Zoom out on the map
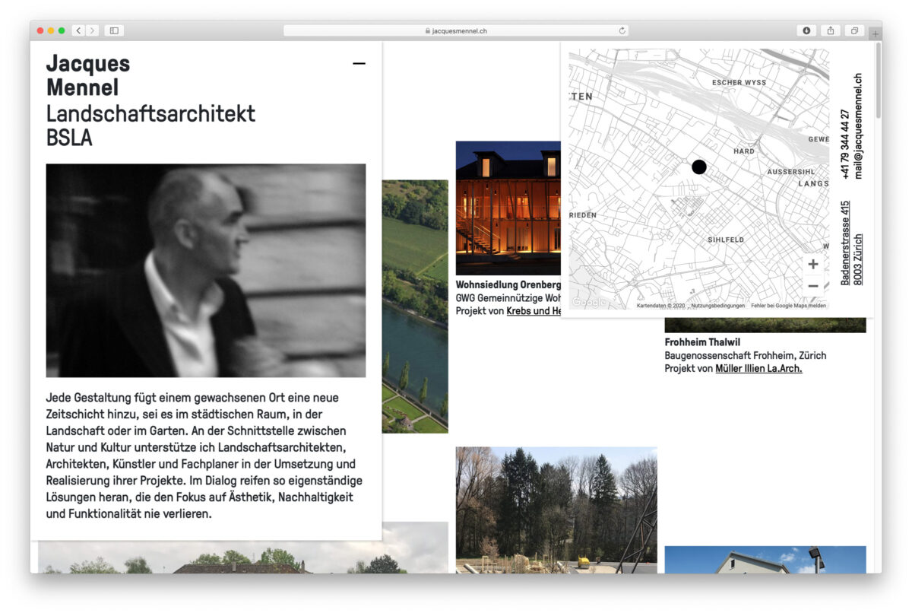This screenshot has width=912, height=613. click(813, 286)
